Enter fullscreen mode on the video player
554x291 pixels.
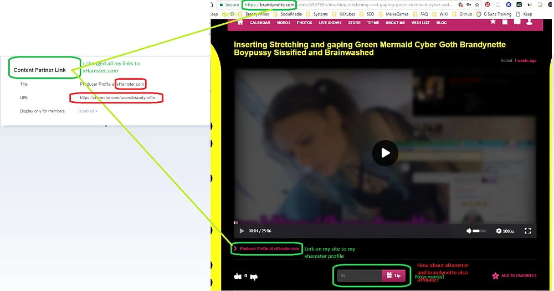coord(527,231)
